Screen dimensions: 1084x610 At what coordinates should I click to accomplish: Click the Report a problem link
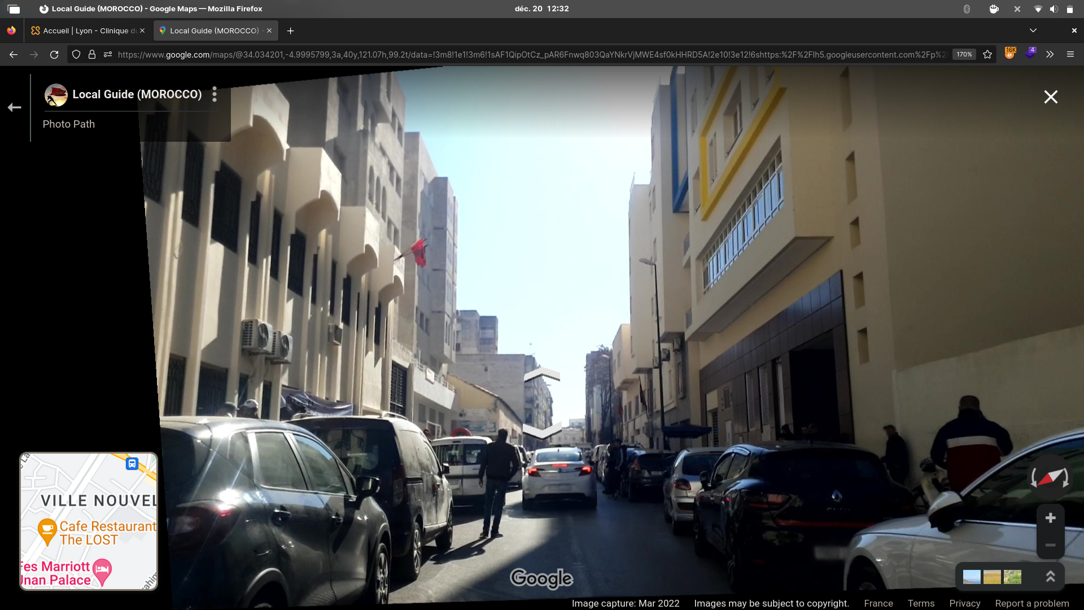point(1031,603)
